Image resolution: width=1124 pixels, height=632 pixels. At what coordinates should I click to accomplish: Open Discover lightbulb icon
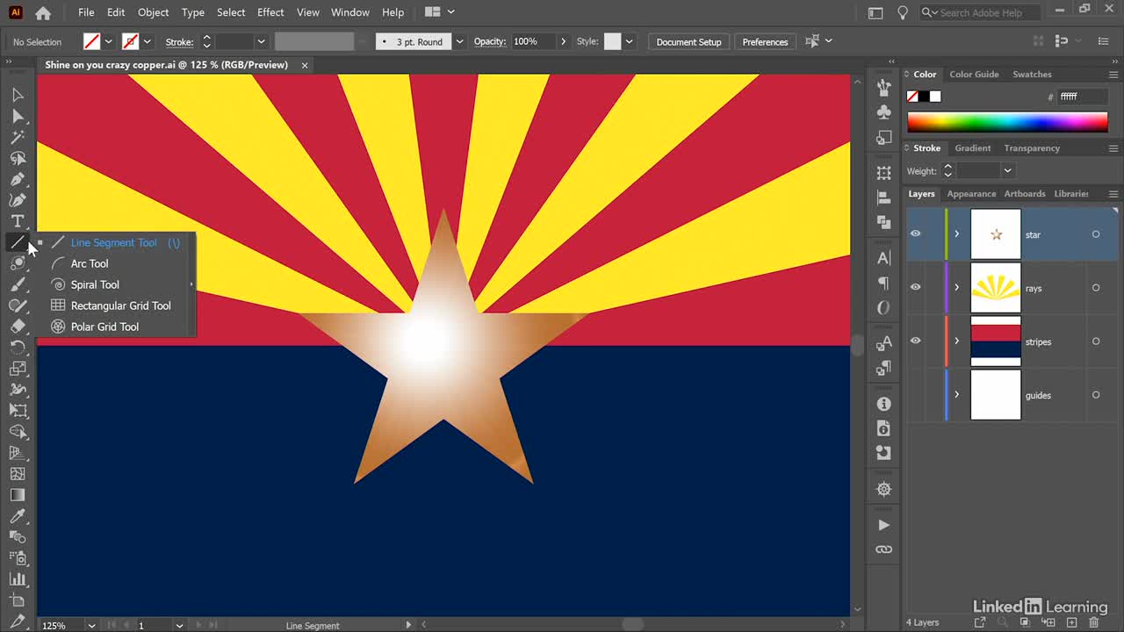click(903, 12)
